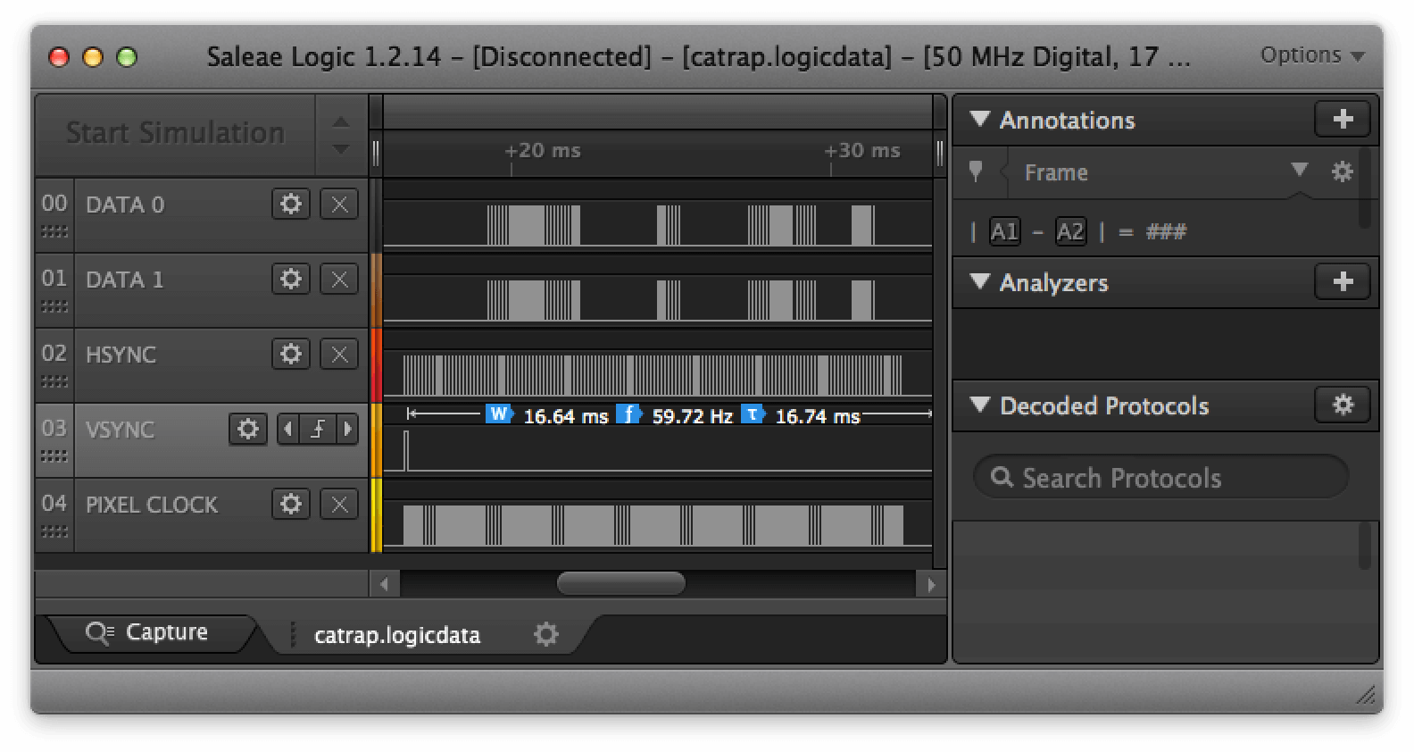Click the green zoom window button

(x=127, y=57)
